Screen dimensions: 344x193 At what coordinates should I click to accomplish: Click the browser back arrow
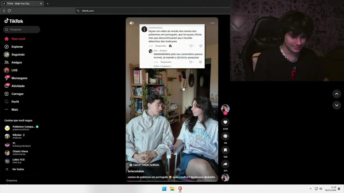click(4, 11)
